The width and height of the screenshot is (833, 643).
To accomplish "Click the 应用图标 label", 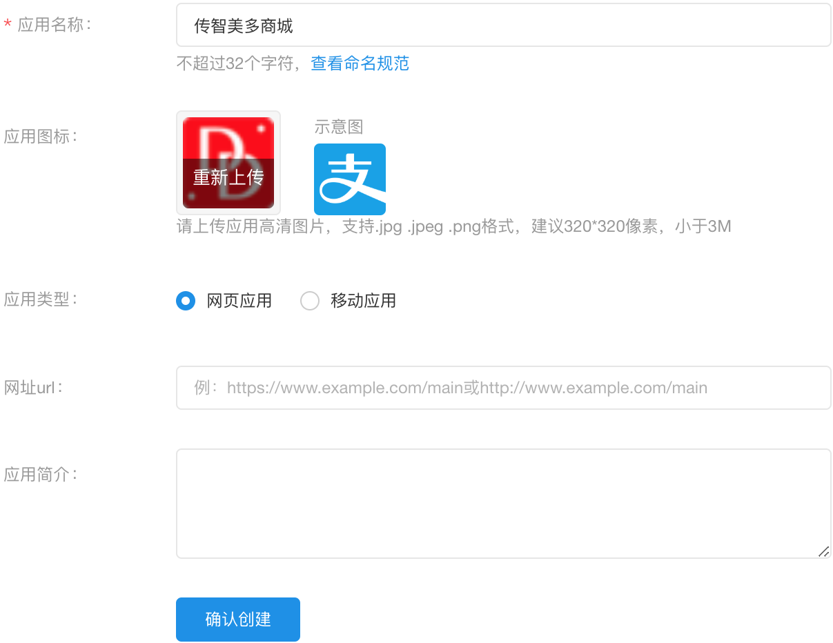I will pos(41,136).
